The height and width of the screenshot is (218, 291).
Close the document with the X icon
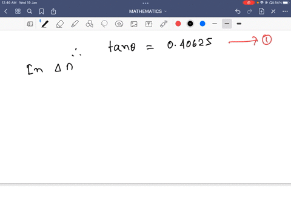pyautogui.click(x=273, y=12)
